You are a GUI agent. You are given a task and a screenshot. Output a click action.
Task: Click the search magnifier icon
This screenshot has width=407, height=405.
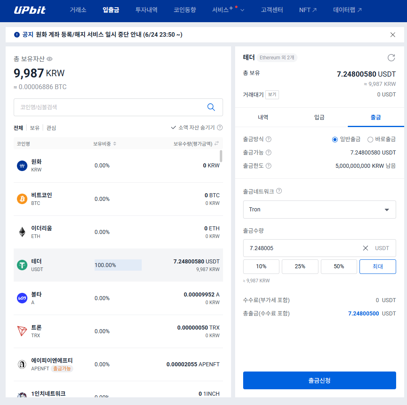[211, 107]
